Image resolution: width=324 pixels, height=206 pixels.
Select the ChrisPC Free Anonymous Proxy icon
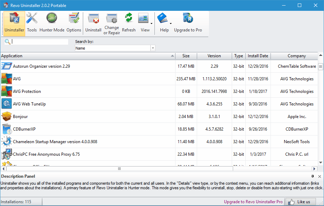[x=6, y=154]
